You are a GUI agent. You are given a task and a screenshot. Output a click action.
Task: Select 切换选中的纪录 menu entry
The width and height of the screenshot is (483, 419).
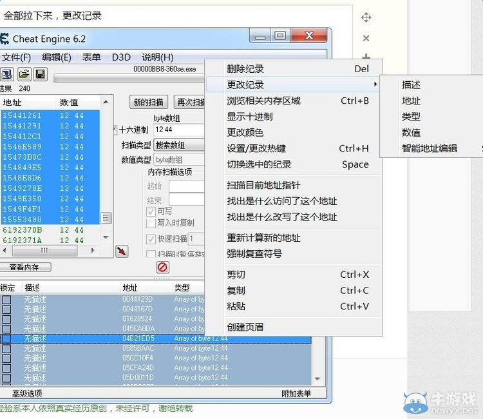(x=294, y=164)
